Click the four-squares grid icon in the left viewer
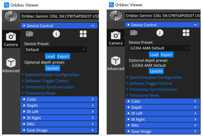203x136 pixels. (83, 34)
